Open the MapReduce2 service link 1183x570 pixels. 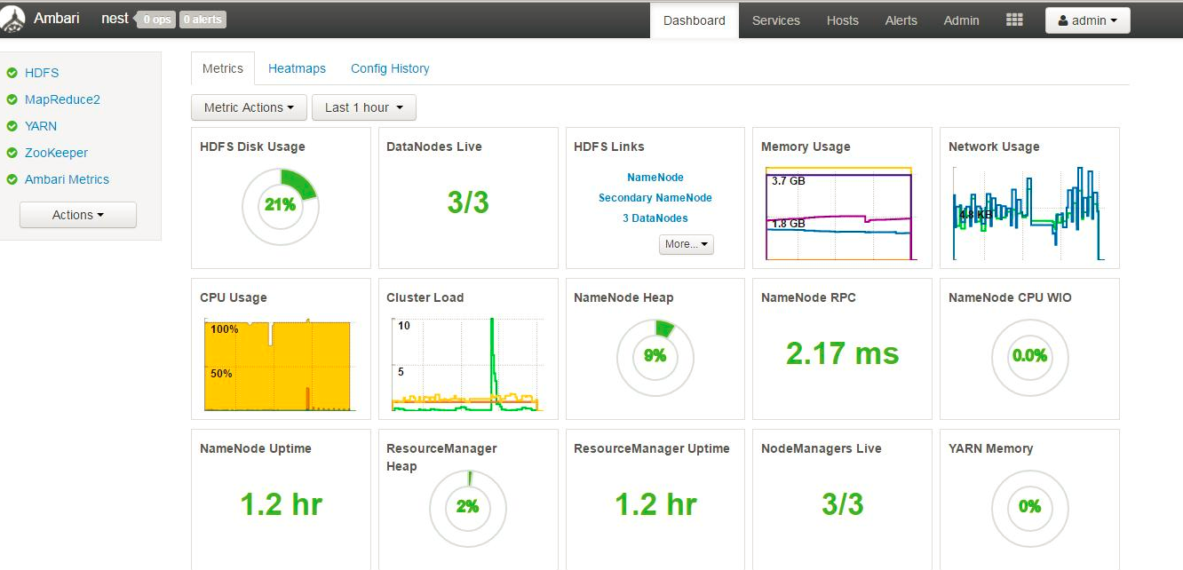[62, 99]
